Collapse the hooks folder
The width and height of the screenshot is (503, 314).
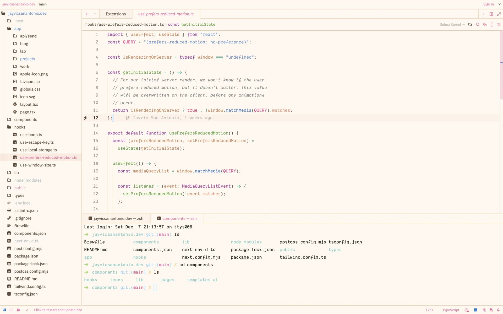coord(20,127)
